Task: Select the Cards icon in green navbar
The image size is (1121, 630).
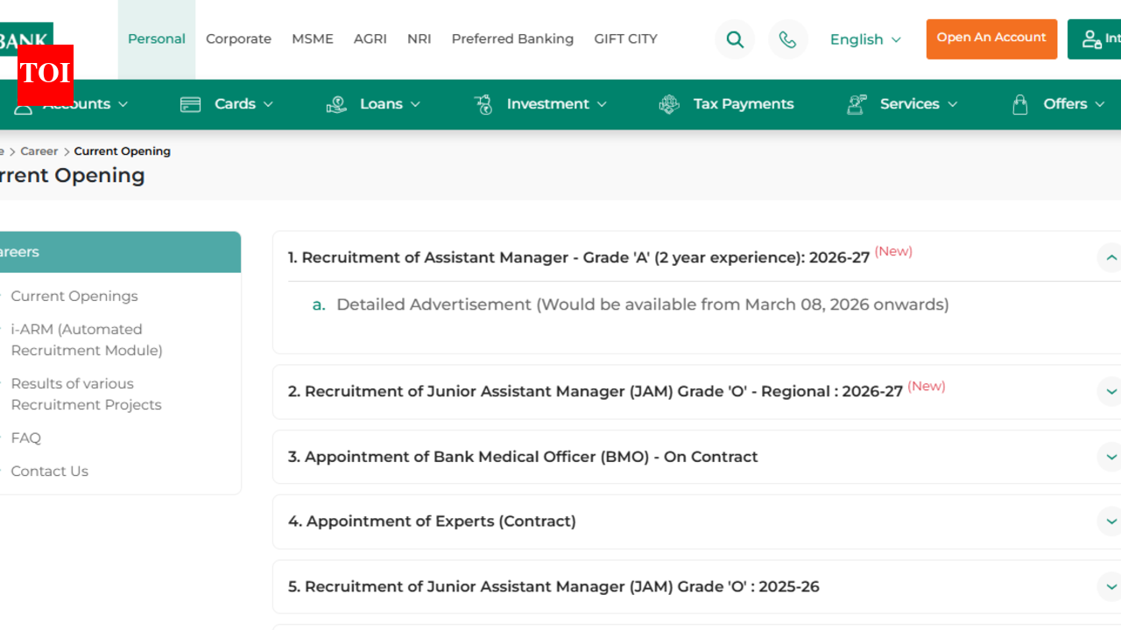Action: [190, 104]
